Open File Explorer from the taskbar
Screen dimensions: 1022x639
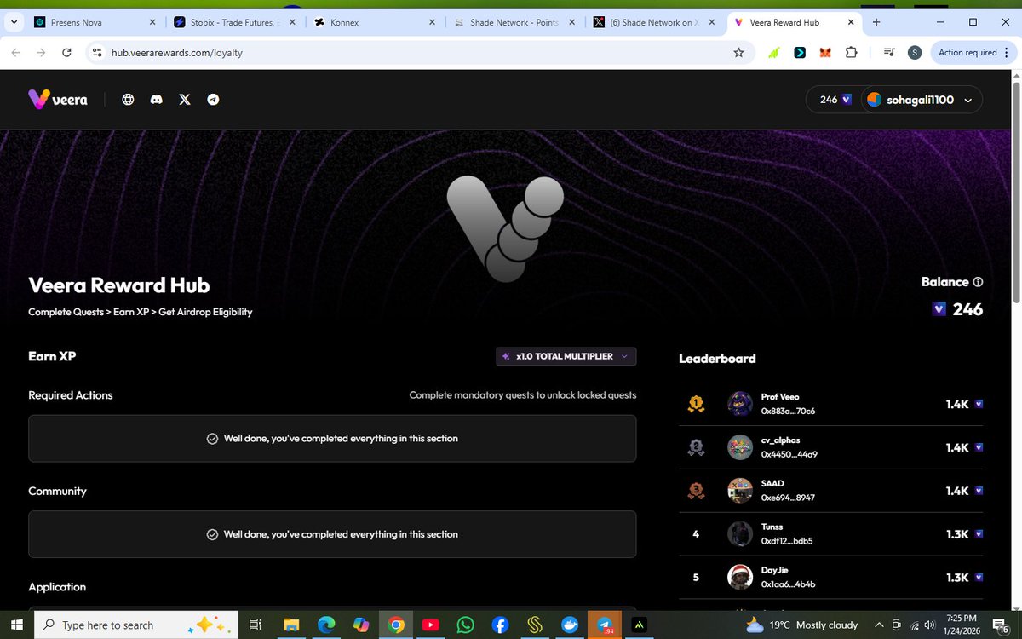(291, 625)
